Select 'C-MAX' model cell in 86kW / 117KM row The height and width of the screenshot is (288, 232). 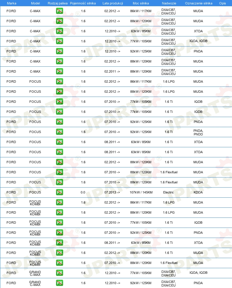point(35,11)
